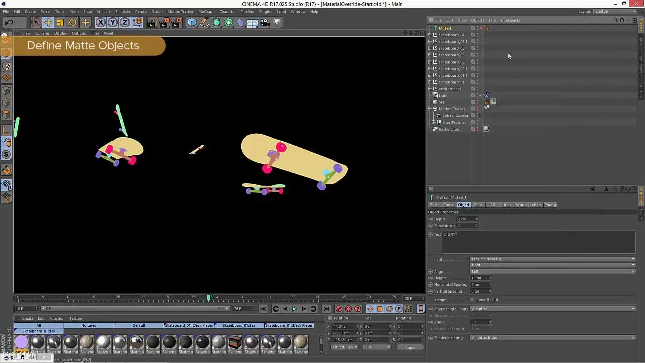Open the spline Pen tool
Screen dimensions: 645x363
click(204, 22)
